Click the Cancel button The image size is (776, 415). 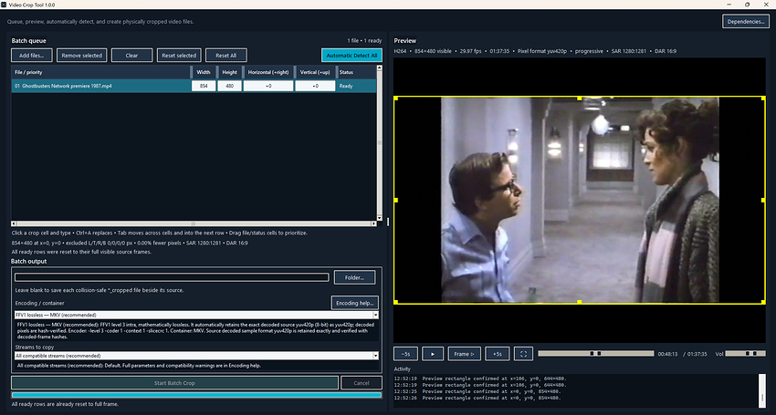coord(362,383)
